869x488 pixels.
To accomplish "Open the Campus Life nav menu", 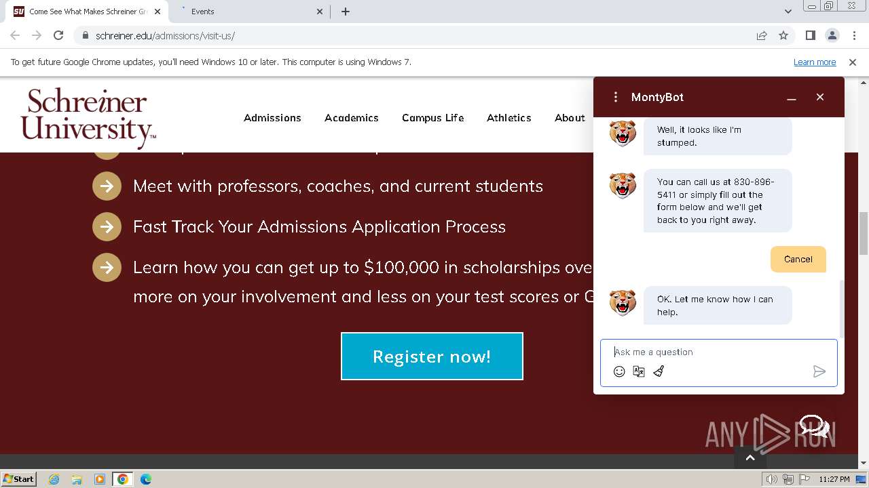I will 433,118.
